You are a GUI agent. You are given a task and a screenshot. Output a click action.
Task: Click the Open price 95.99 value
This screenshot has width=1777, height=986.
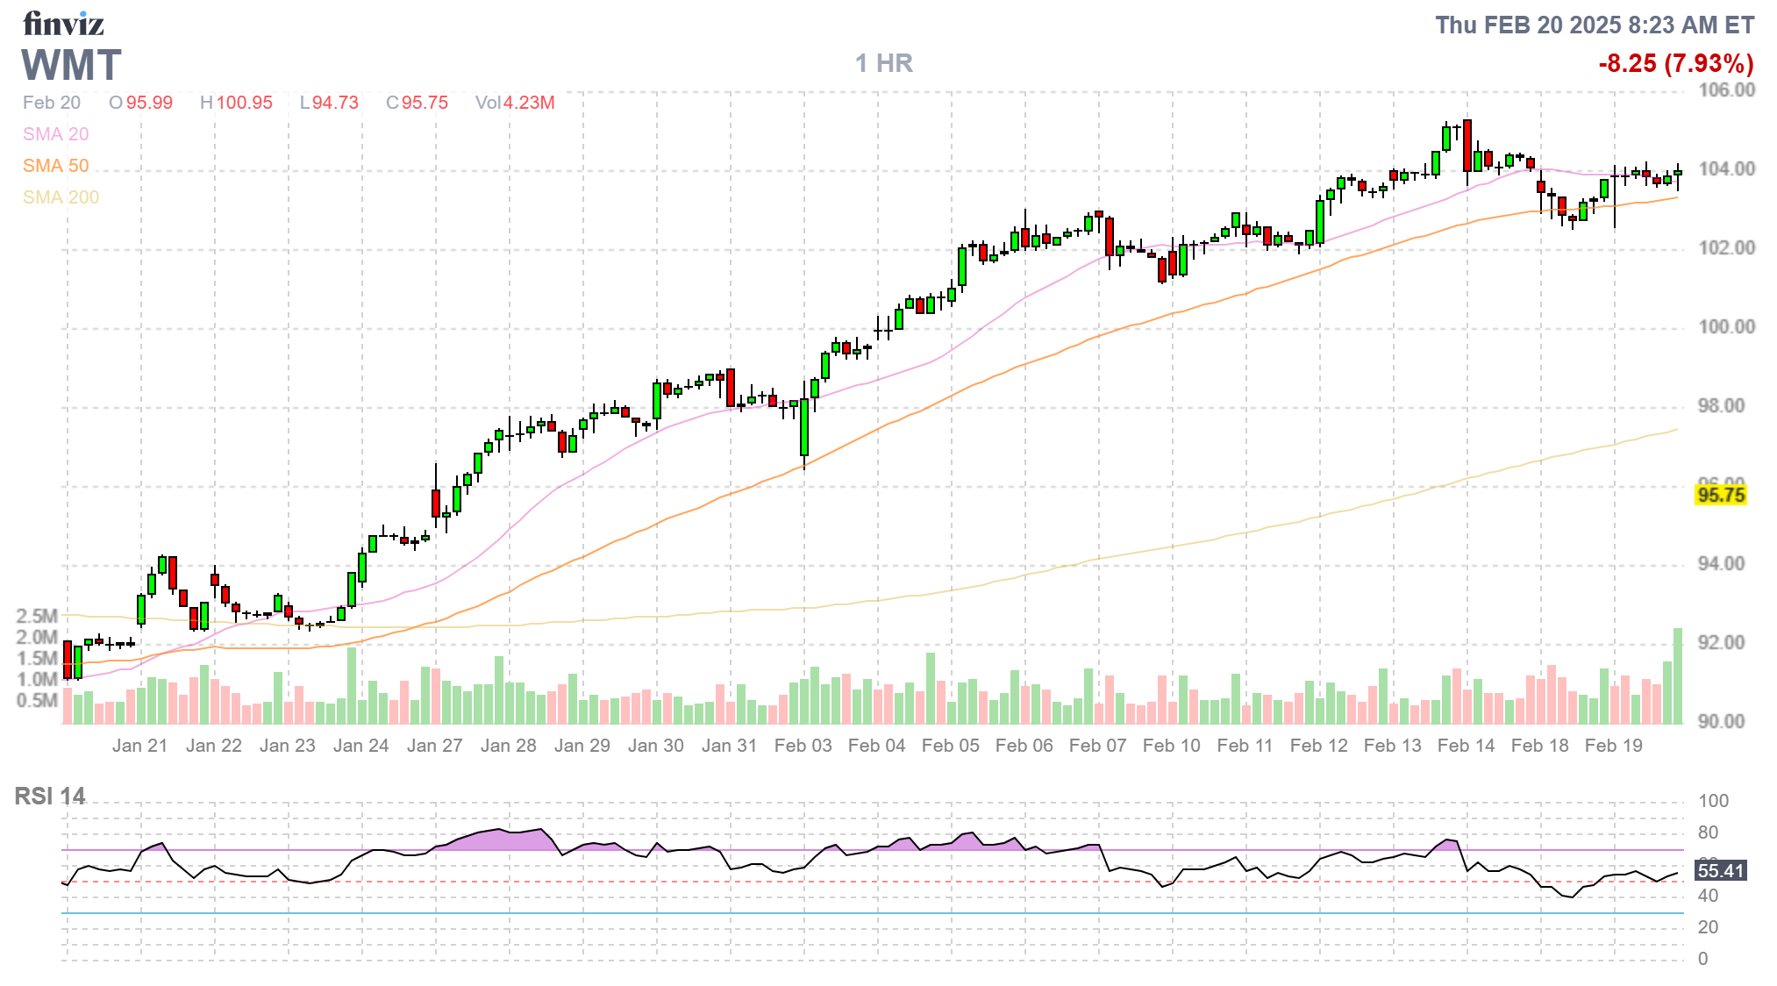148,103
